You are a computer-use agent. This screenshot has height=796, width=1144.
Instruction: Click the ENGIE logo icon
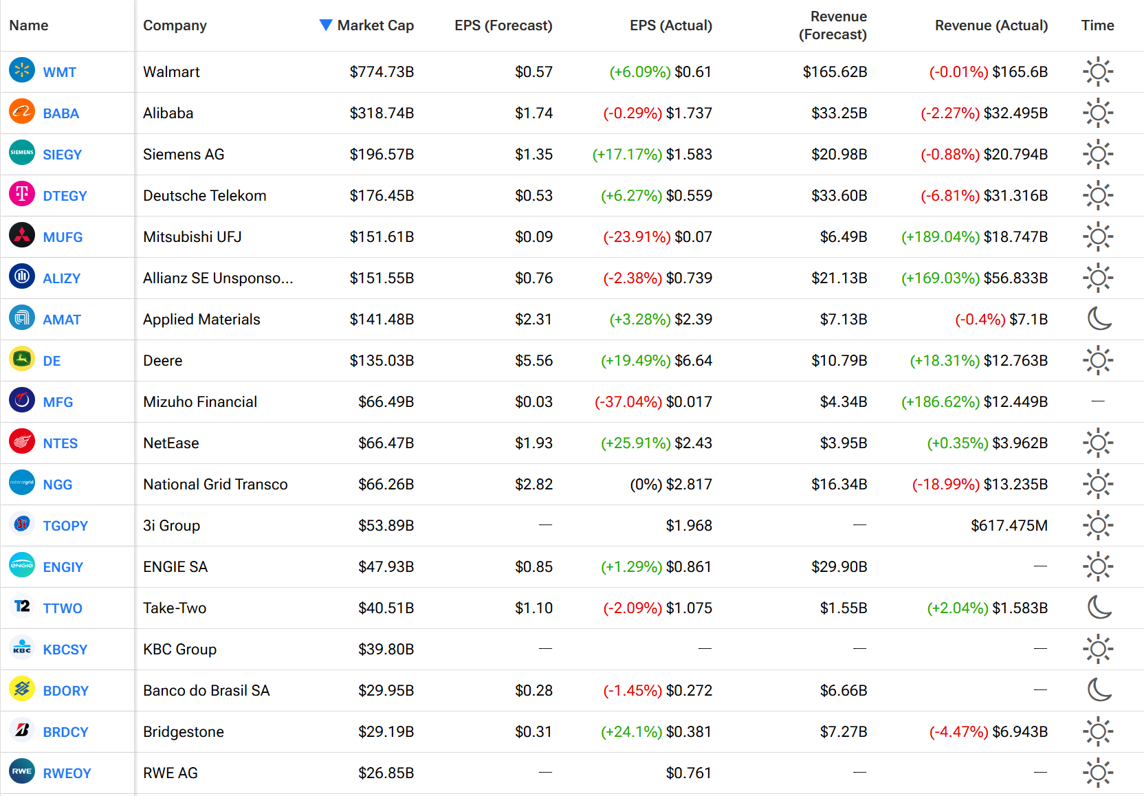[x=22, y=565]
